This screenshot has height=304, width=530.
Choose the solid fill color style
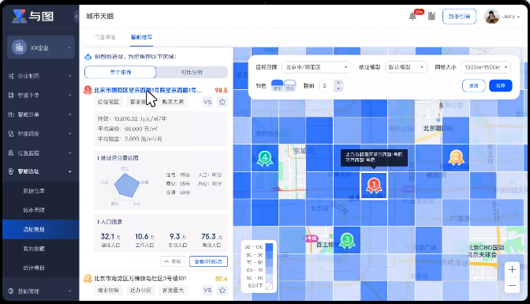coord(277,85)
